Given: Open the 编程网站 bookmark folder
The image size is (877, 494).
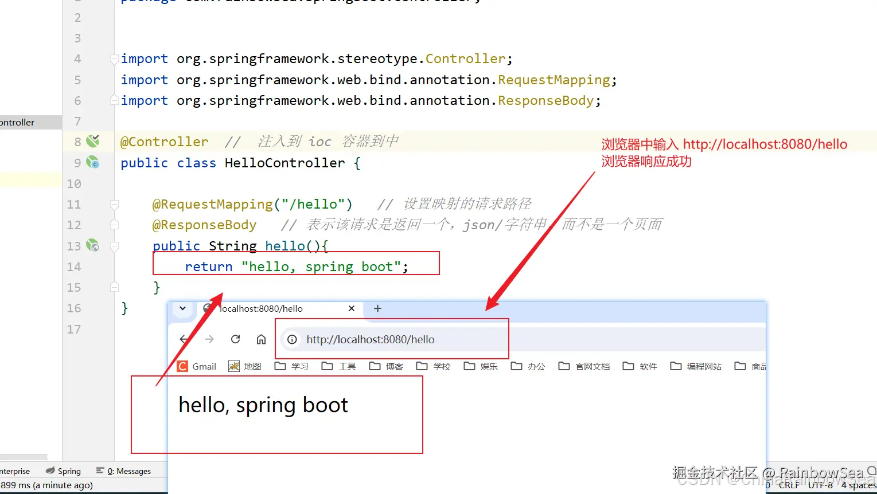Looking at the screenshot, I should click(696, 366).
